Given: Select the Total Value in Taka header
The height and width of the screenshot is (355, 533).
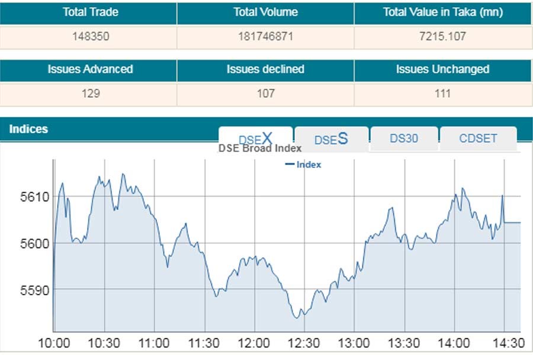Looking at the screenshot, I should point(442,12).
